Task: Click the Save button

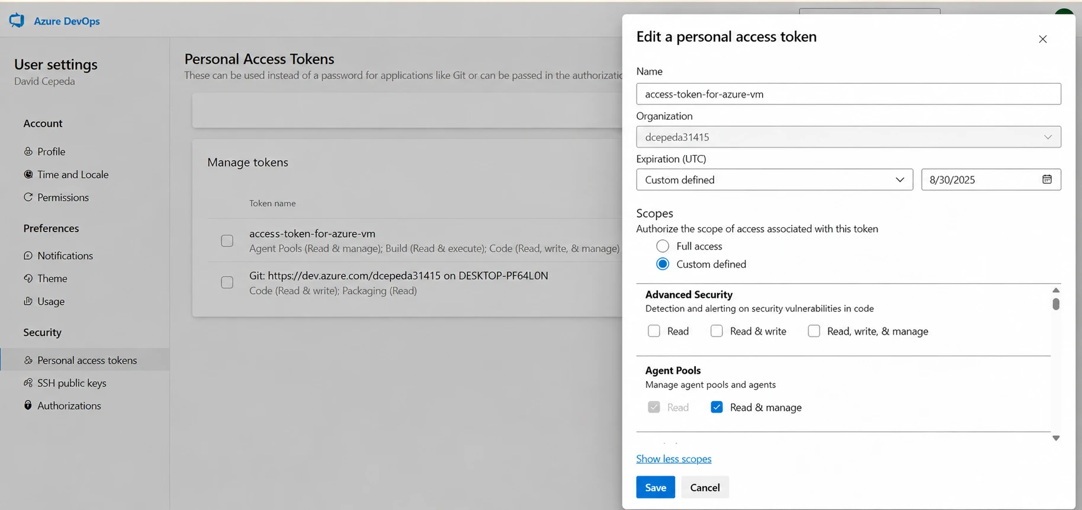Action: point(656,487)
